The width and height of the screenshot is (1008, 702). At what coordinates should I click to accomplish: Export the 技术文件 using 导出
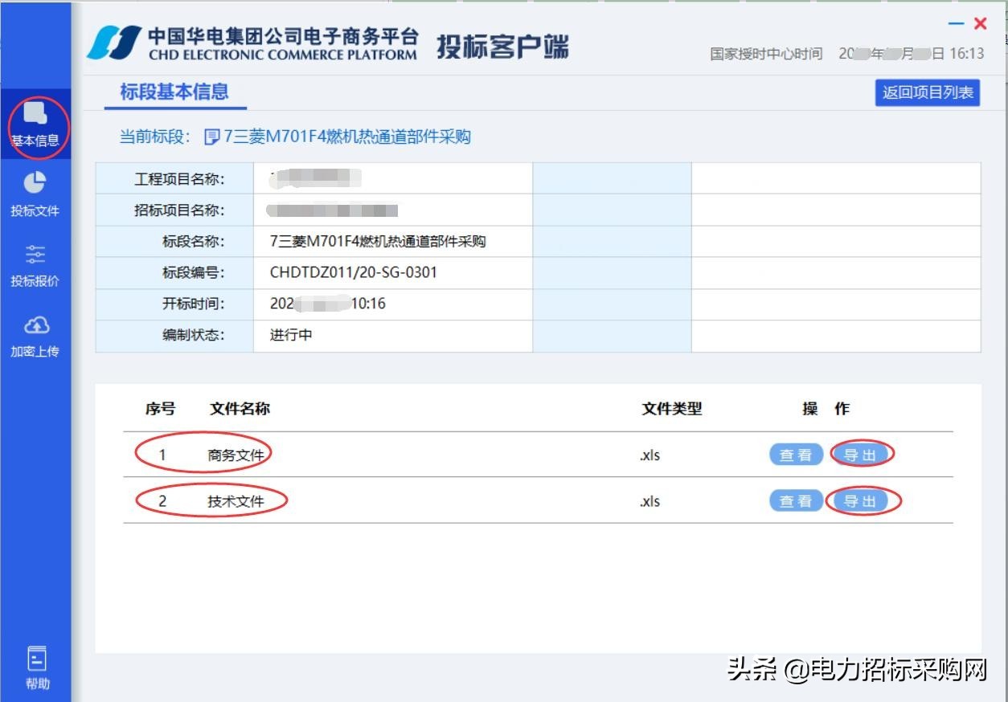(863, 500)
